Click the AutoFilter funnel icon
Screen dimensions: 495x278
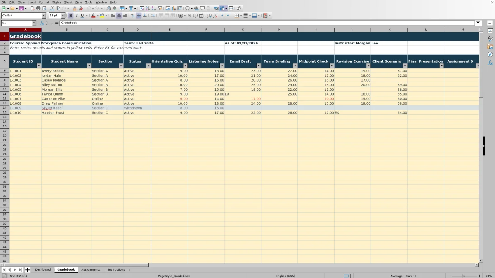tap(160, 8)
